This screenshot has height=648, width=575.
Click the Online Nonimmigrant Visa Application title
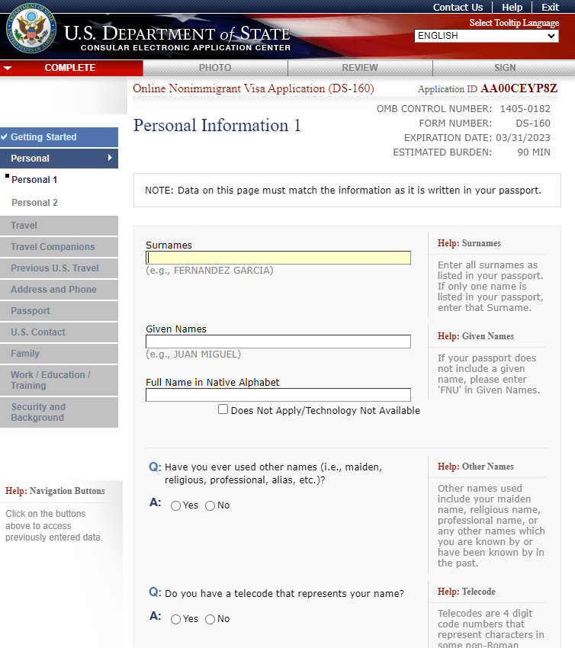[x=253, y=88]
